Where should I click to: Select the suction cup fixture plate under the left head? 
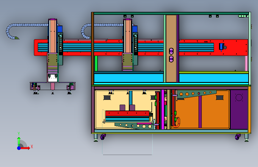point(53,86)
